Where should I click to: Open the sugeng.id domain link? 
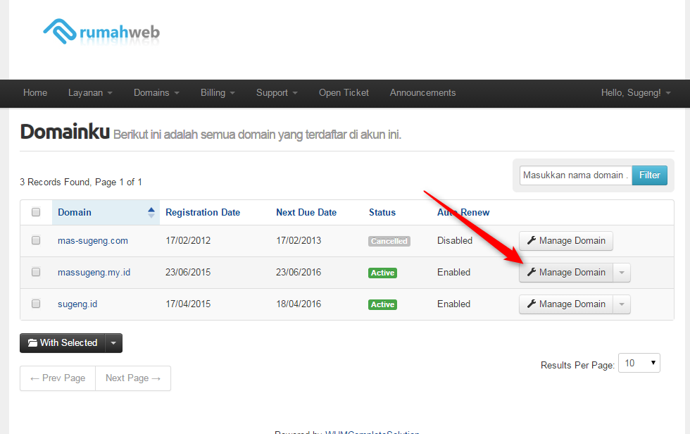77,304
